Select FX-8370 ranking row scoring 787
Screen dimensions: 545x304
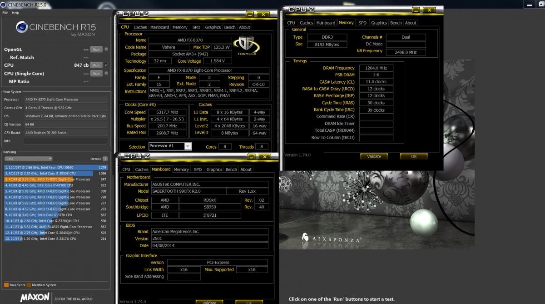(55, 203)
